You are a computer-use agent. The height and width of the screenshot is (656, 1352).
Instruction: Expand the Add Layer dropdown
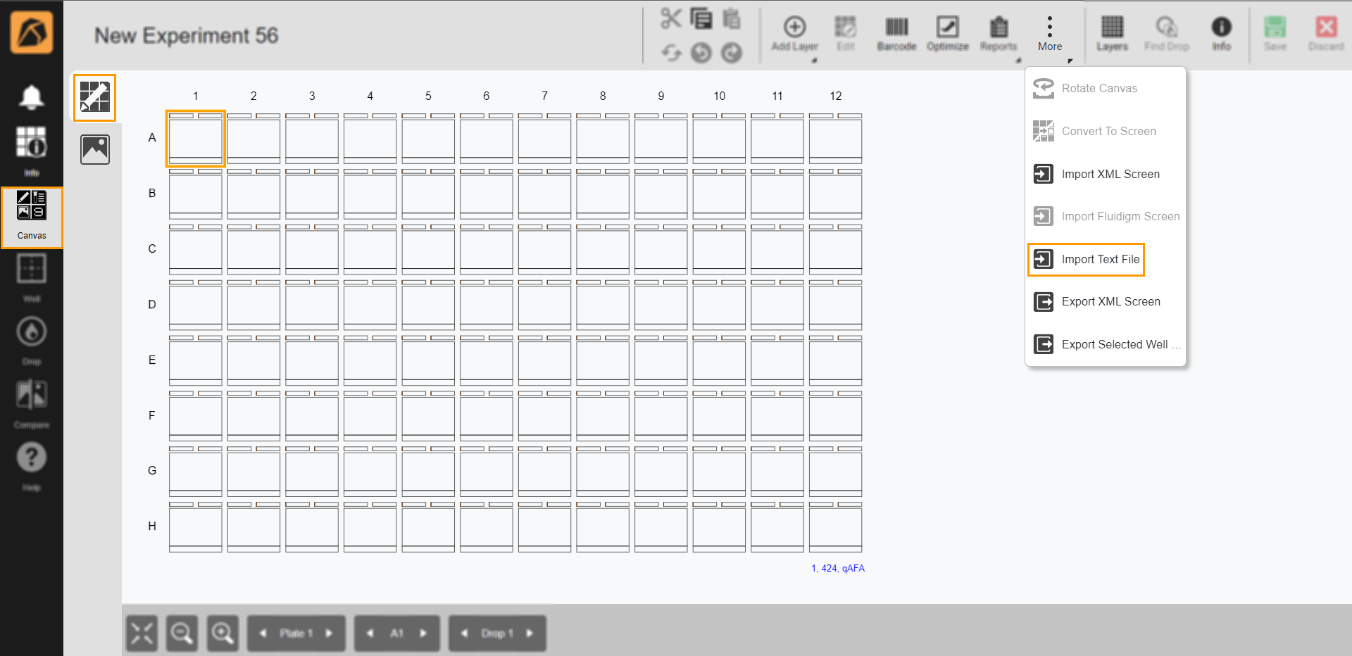tap(814, 61)
